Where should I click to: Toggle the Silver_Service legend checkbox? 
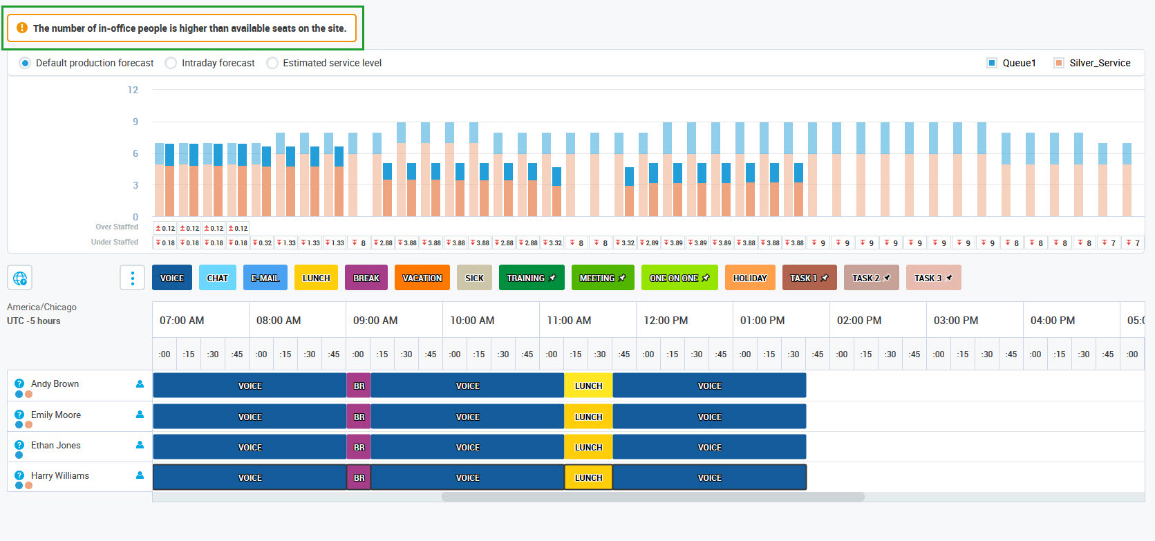[x=1058, y=63]
